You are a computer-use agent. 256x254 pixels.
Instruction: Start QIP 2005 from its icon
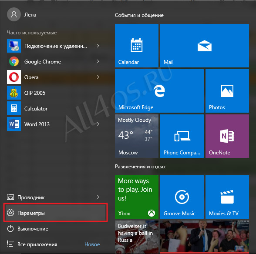point(14,93)
